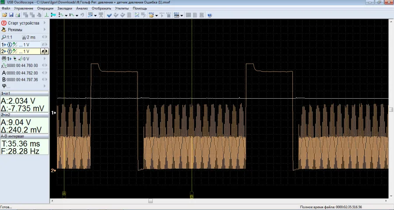The width and height of the screenshot is (394, 210).
Task: Open help with blue question mark icon
Action: 210,15
